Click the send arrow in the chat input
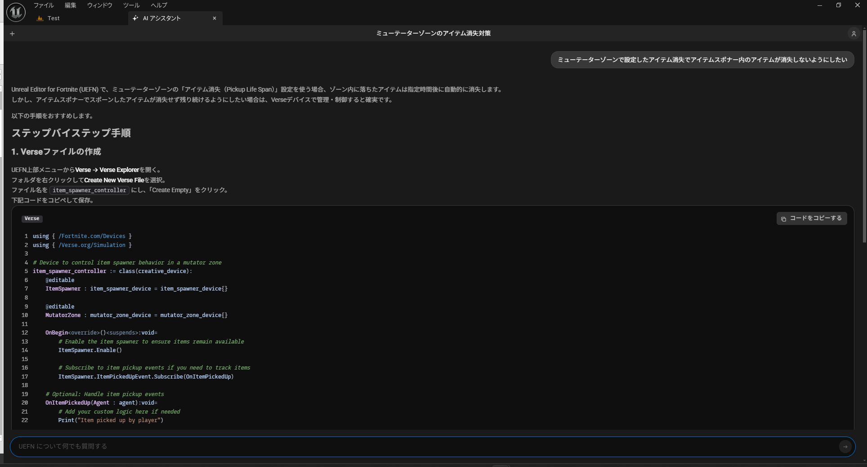 coord(845,447)
